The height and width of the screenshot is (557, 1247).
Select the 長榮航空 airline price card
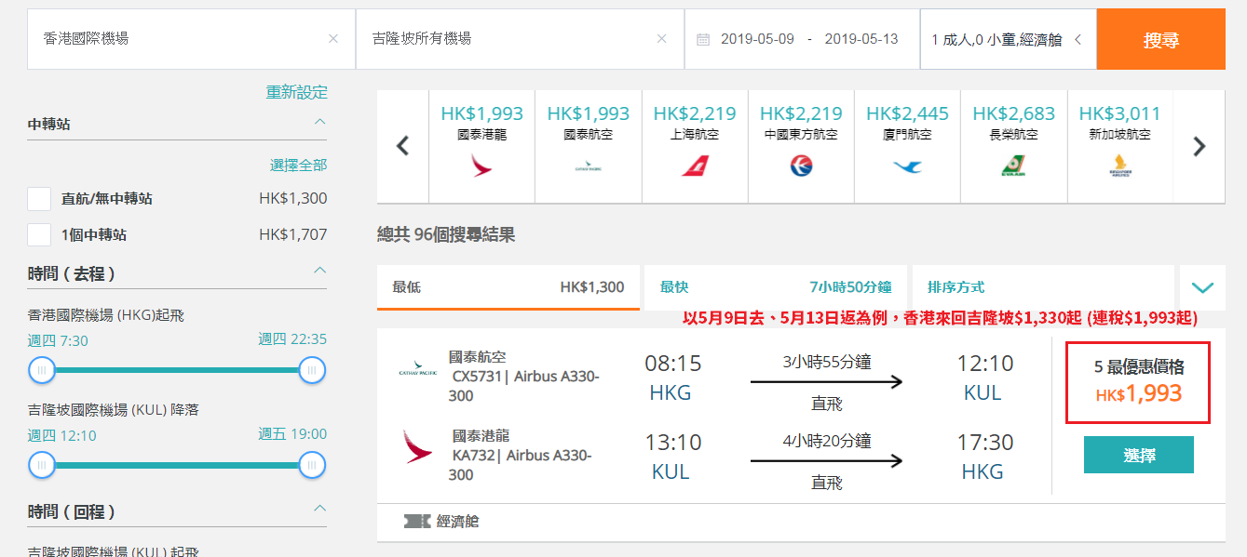(x=1014, y=146)
